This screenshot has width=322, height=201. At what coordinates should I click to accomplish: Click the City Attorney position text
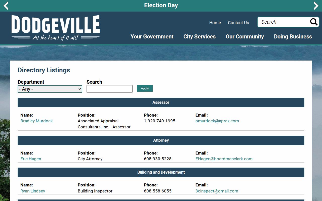90,159
